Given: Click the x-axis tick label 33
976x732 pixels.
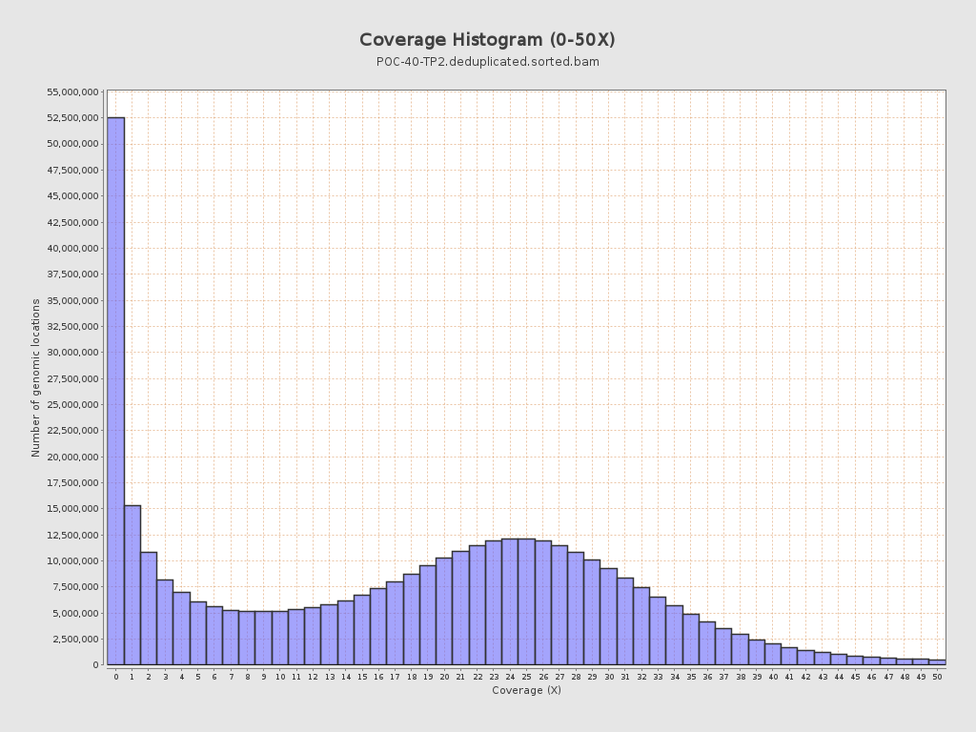Looking at the screenshot, I should click(658, 677).
